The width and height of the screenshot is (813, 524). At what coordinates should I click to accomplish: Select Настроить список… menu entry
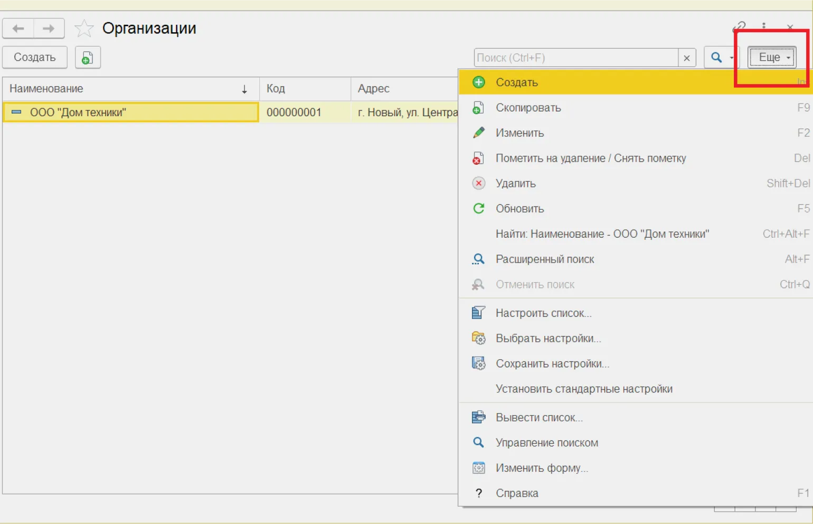[x=543, y=313]
